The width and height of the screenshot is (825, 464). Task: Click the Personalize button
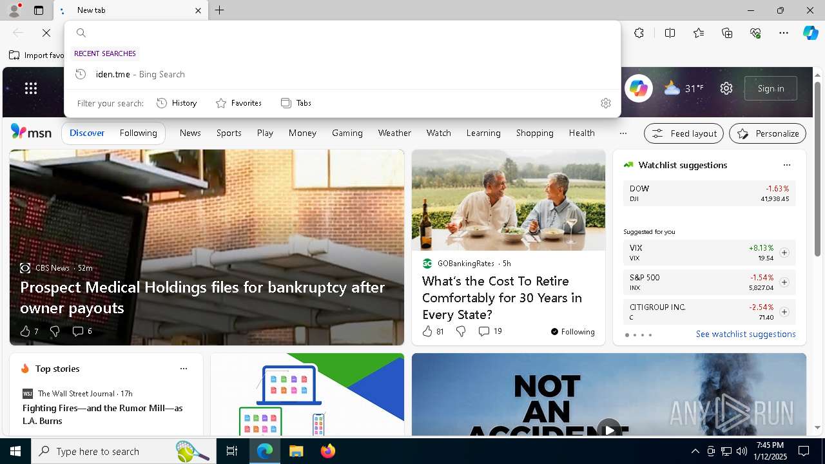768,133
